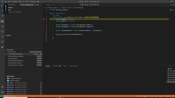Click the Run | Debug code lens above main
The image size is (175, 98).
coord(56,15)
